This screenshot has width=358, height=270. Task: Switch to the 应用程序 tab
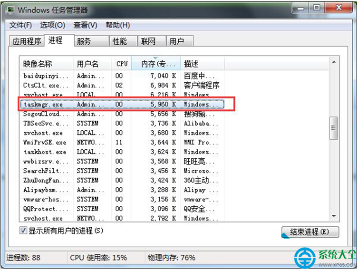27,41
